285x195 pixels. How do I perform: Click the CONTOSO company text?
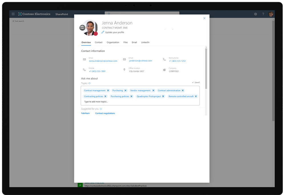coord(173,71)
